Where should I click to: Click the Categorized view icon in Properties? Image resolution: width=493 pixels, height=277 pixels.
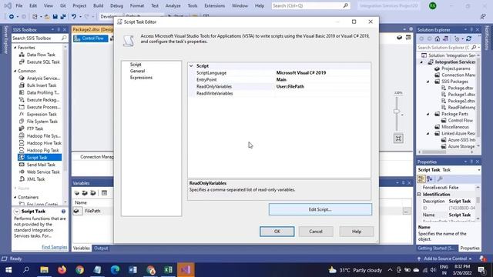421,179
